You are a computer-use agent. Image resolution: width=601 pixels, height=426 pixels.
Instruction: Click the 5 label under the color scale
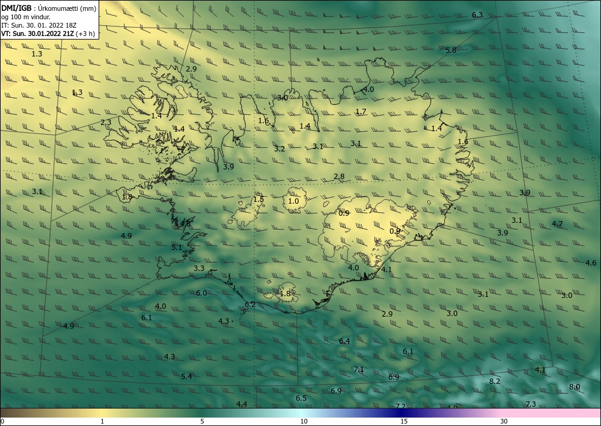pyautogui.click(x=203, y=422)
